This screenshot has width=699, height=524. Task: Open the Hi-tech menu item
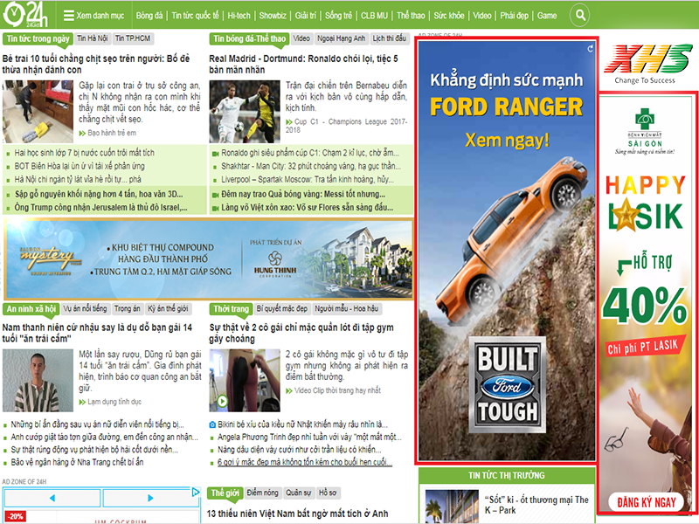point(239,16)
